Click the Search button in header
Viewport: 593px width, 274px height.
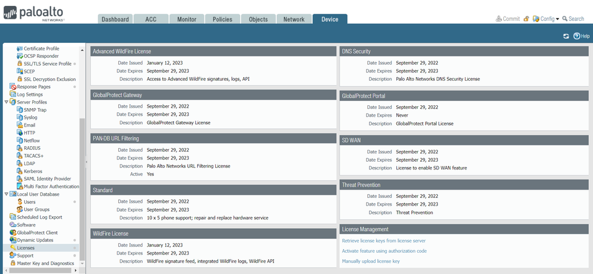tap(573, 18)
